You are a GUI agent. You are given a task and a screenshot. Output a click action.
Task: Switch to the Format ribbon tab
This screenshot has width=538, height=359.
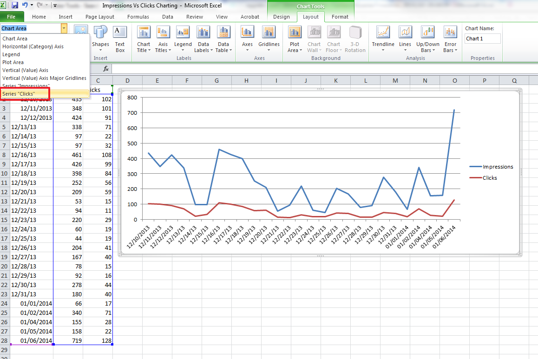click(340, 16)
